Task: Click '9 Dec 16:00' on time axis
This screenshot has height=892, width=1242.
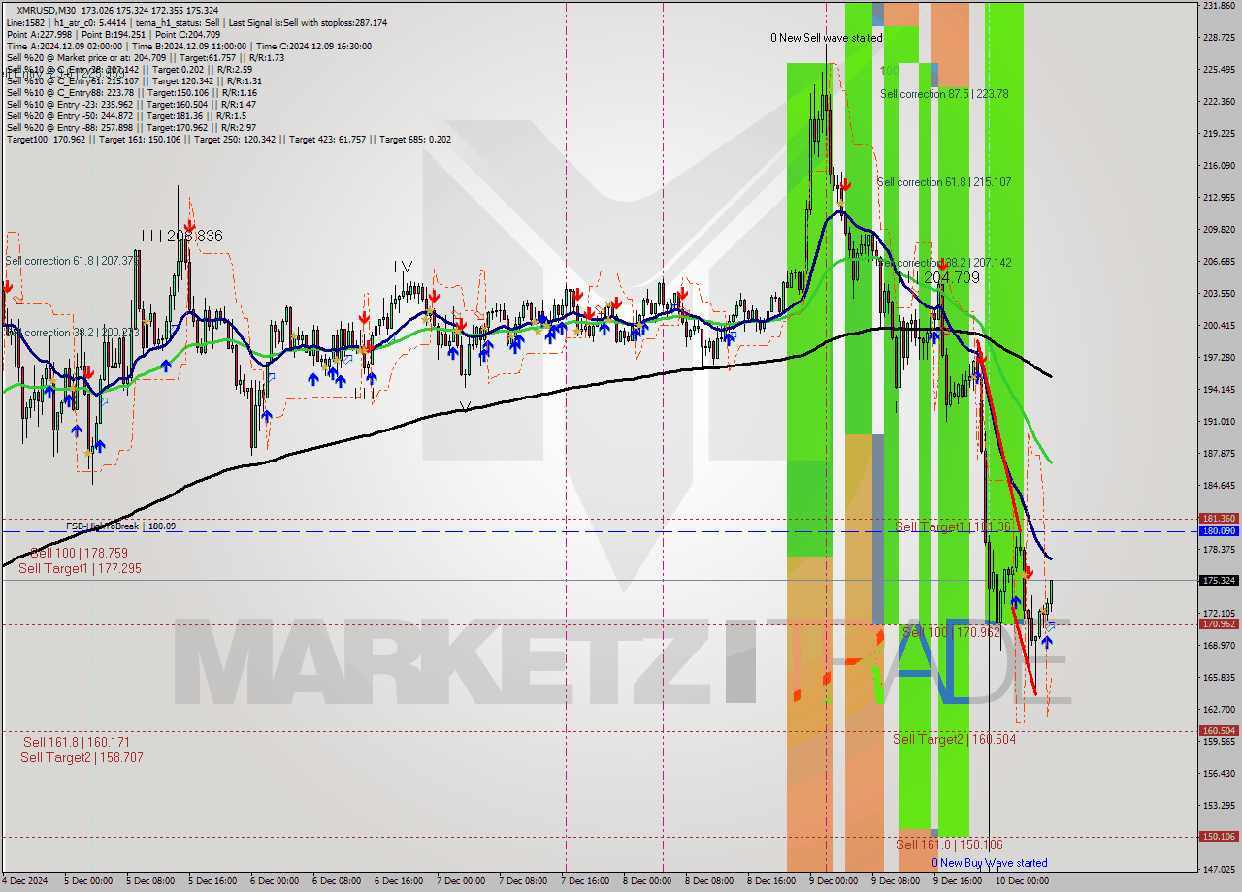Action: click(x=958, y=881)
